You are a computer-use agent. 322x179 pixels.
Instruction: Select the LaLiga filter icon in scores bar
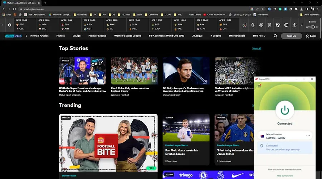261,25
